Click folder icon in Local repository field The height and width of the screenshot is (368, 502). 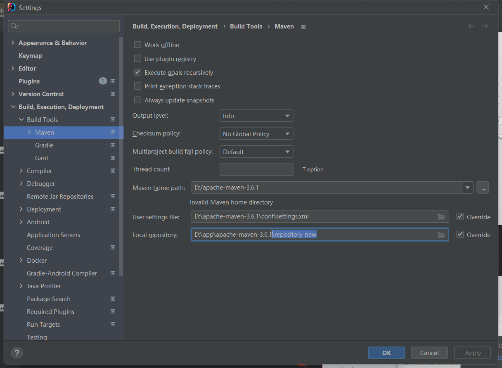(441, 235)
